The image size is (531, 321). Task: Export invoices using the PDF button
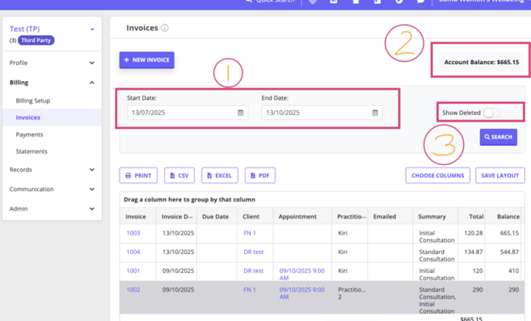[x=260, y=175]
